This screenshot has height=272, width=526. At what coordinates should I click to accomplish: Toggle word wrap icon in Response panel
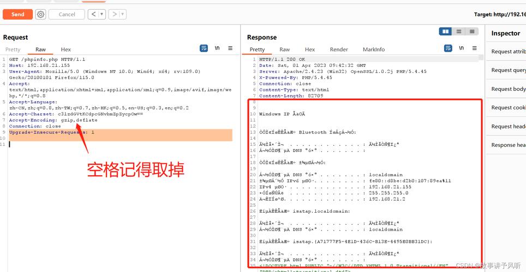tap(448, 48)
